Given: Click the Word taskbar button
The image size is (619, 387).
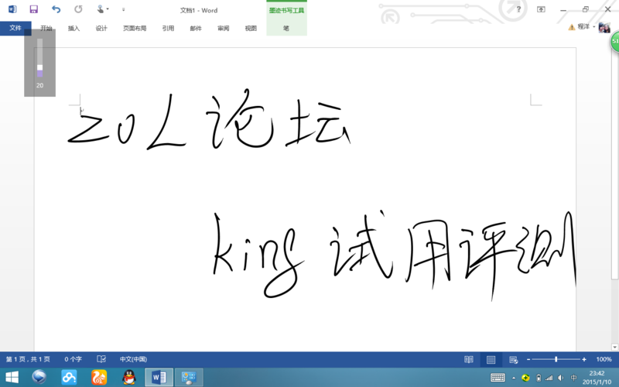Looking at the screenshot, I should (x=159, y=378).
